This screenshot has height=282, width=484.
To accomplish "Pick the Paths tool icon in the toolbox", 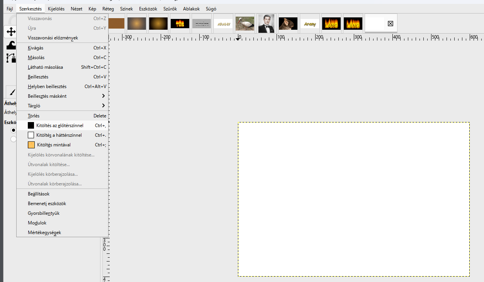I will click(11, 58).
